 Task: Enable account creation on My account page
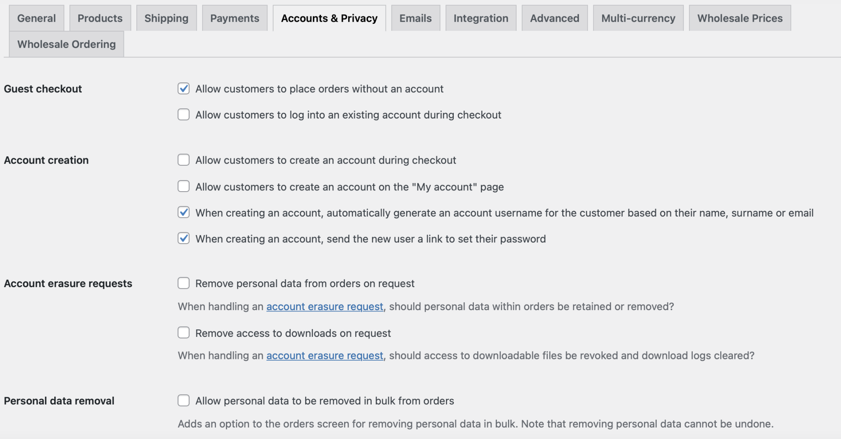(184, 186)
